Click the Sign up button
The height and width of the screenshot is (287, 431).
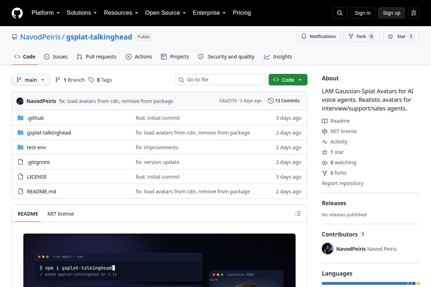(x=391, y=13)
